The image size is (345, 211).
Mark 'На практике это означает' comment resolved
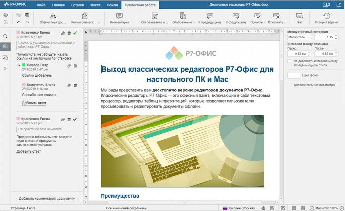coord(75,119)
